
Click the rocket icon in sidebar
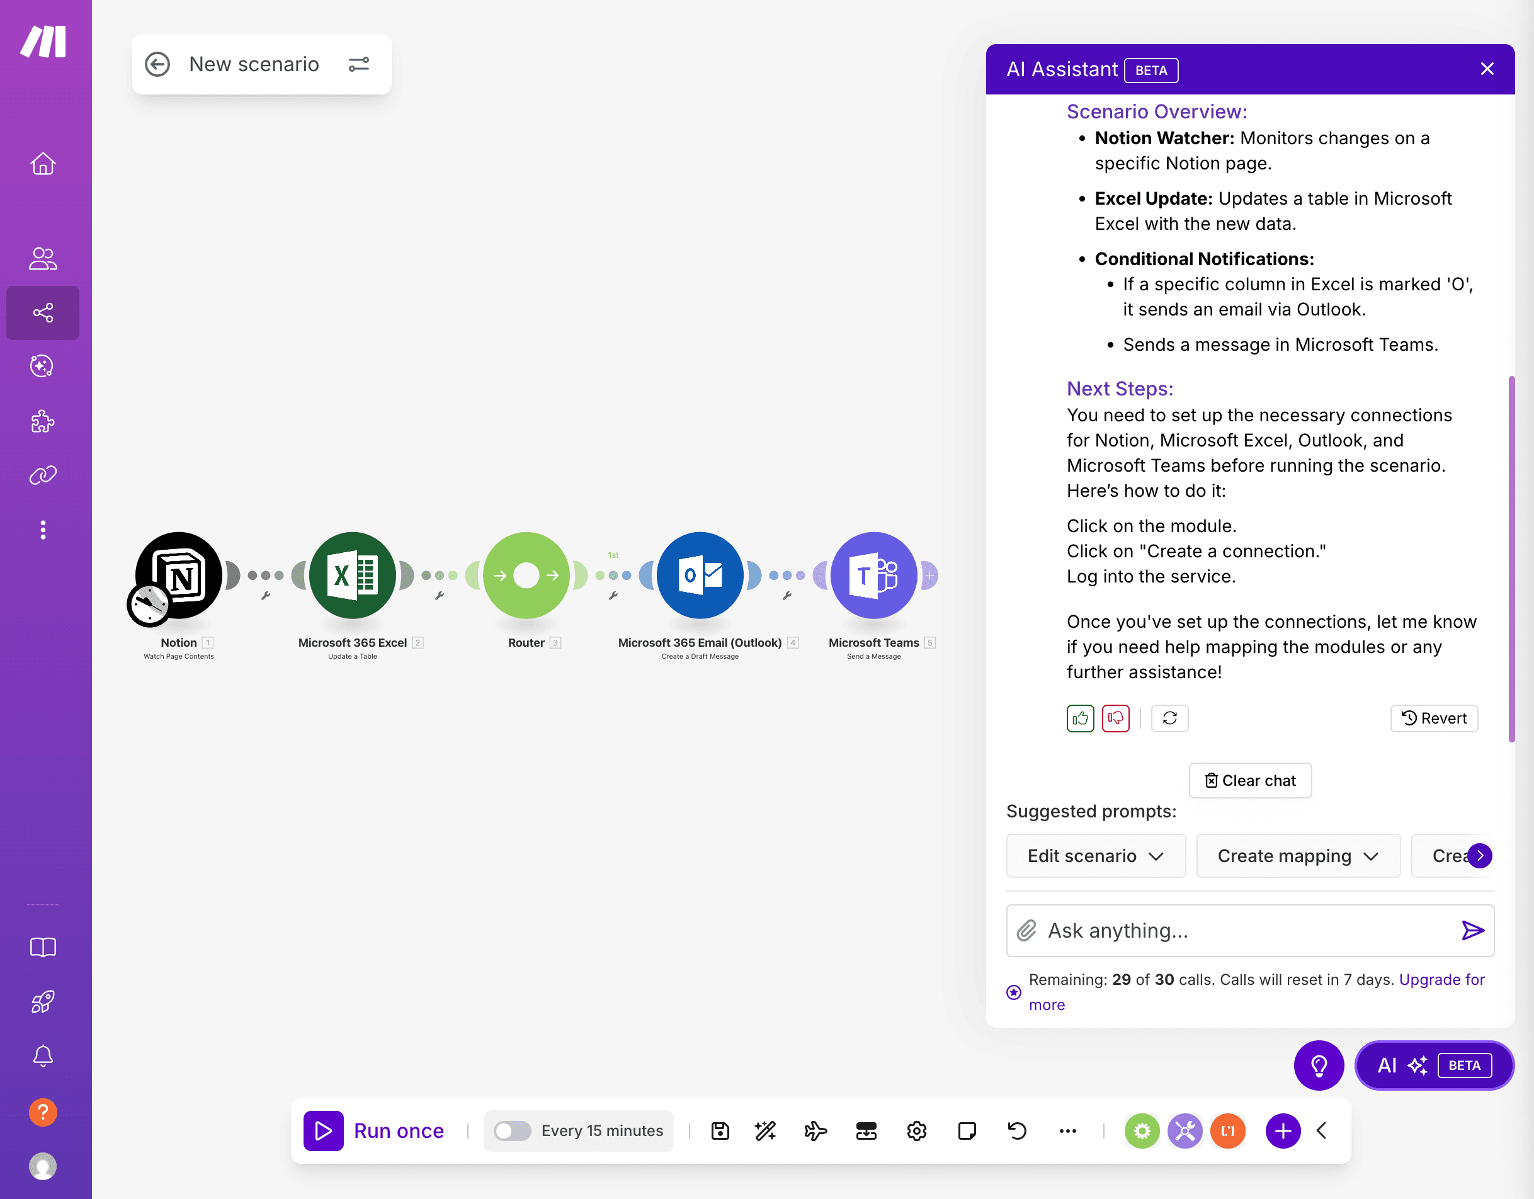(43, 1002)
